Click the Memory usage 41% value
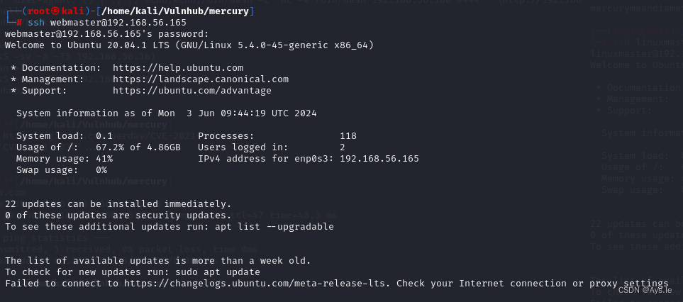The image size is (683, 302). (x=104, y=158)
